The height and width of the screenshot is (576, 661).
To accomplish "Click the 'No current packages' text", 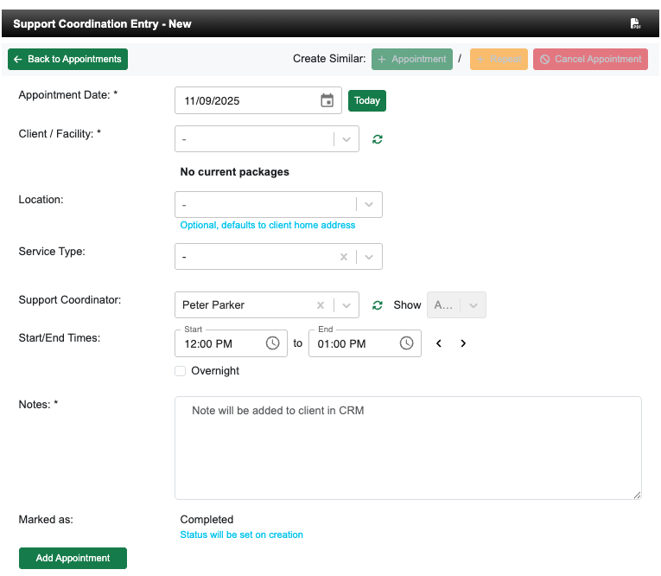I will coord(235,172).
